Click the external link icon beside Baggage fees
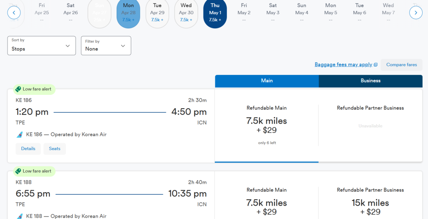 coord(376,65)
